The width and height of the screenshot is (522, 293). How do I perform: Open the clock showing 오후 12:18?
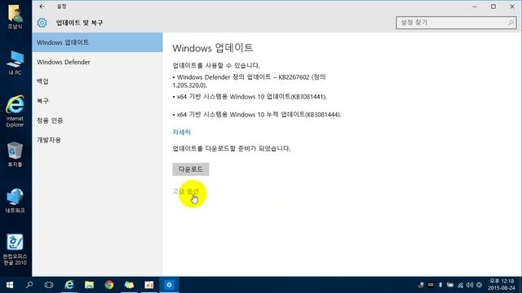502,285
